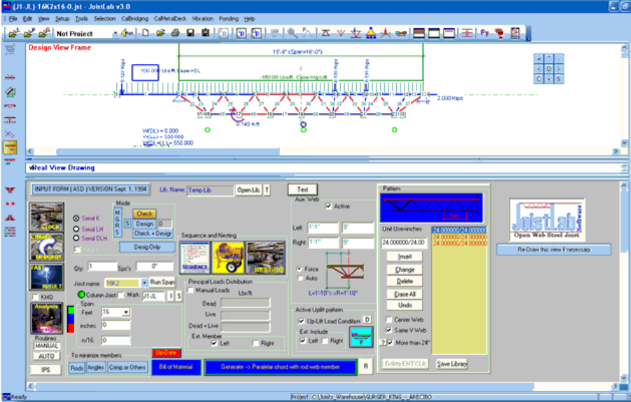Enable the Center Web checkbox
The width and height of the screenshot is (631, 402).
click(388, 319)
